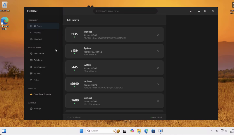Open the Favorites category

(37, 33)
